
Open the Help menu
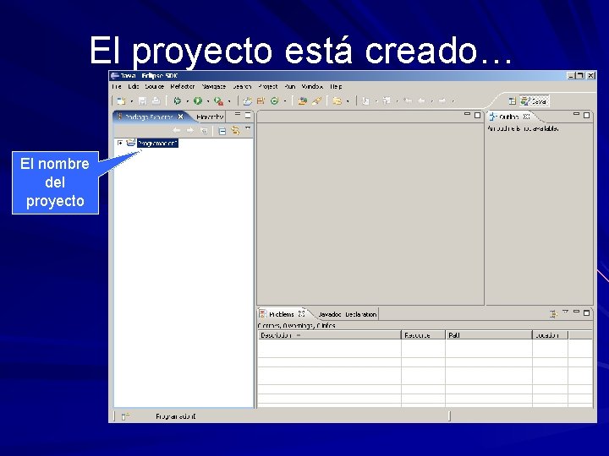336,86
